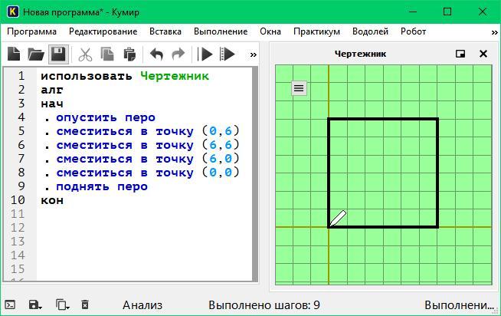
Task: Click the editor vertical scrollbar
Action: coord(255,173)
